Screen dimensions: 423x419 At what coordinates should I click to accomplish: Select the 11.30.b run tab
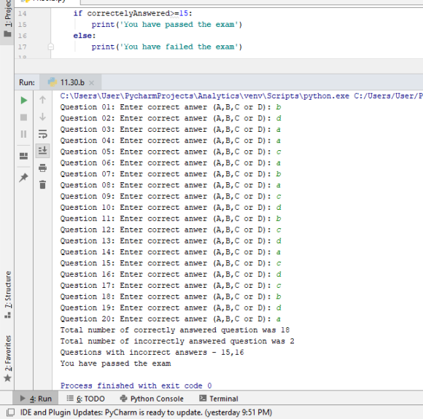[71, 82]
